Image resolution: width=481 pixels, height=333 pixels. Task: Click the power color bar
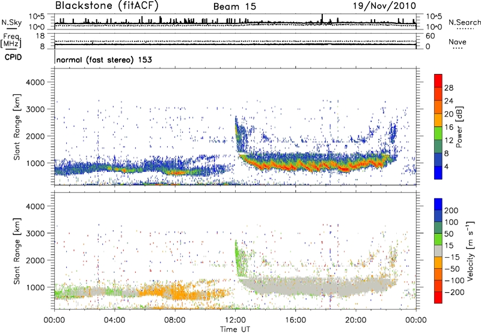click(438, 127)
